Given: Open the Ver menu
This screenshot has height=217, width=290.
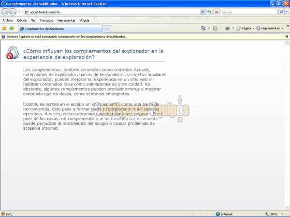Looking at the screenshot, I should (x=33, y=20).
